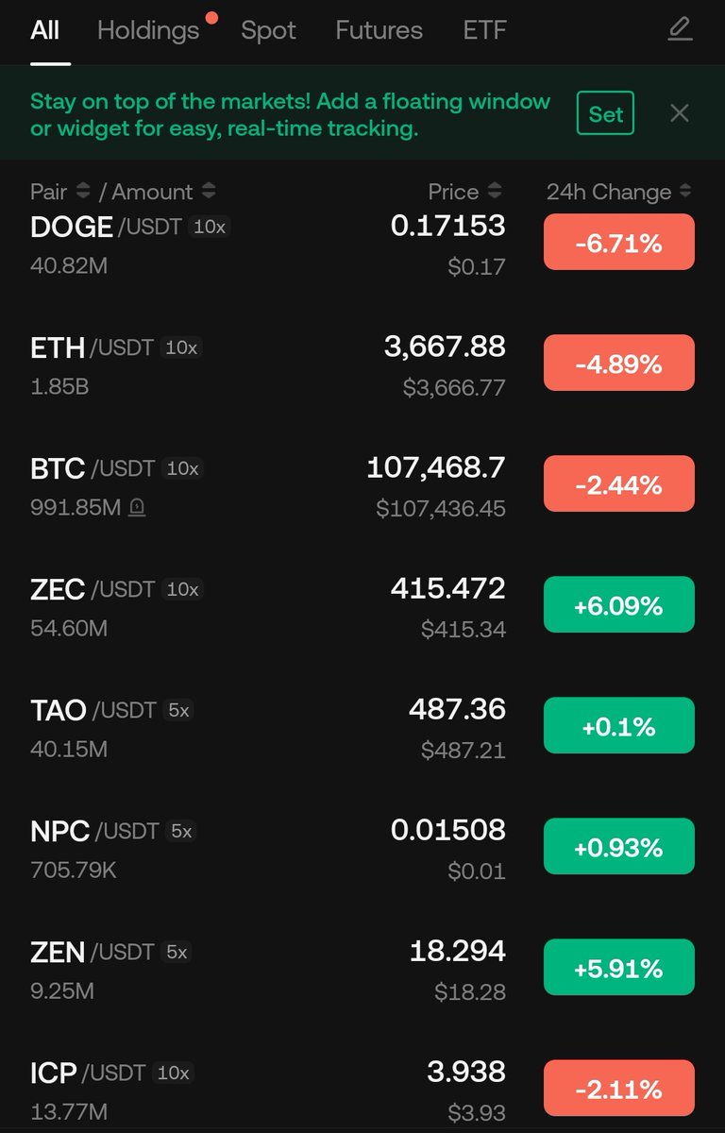Toggle the ETH -4.89% change badge
The width and height of the screenshot is (725, 1133).
point(618,364)
